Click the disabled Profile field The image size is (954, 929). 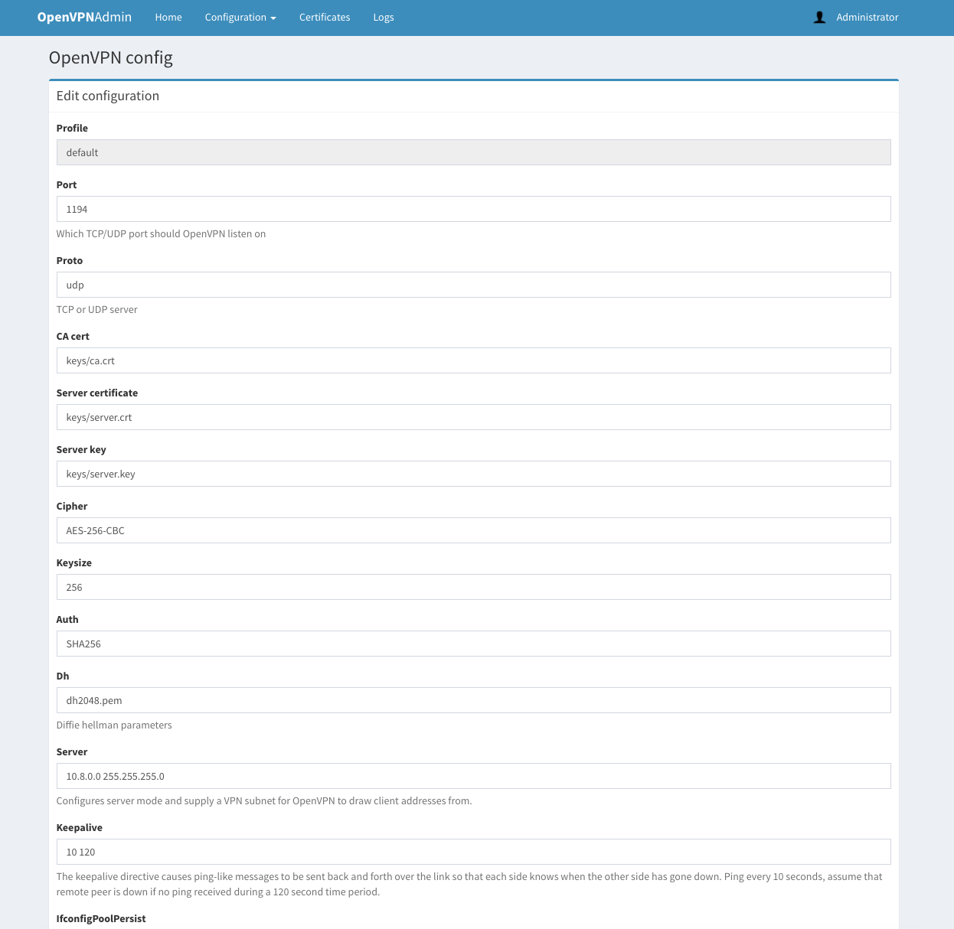tap(473, 152)
